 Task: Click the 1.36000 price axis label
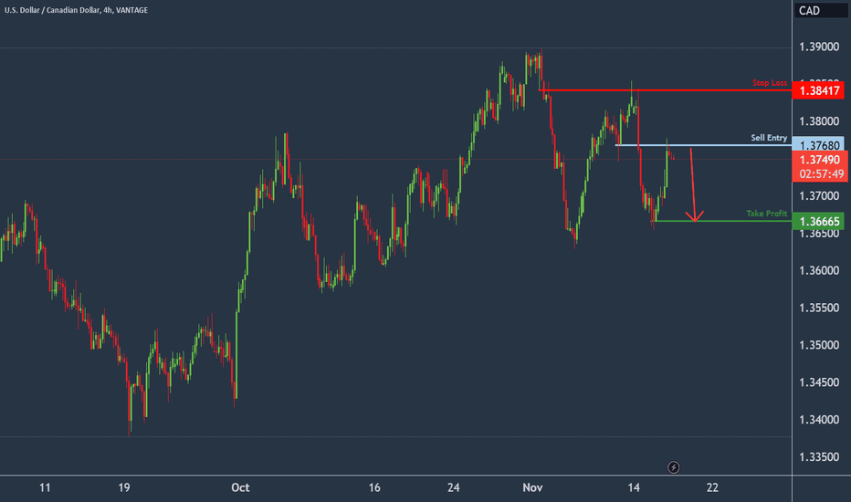click(819, 270)
